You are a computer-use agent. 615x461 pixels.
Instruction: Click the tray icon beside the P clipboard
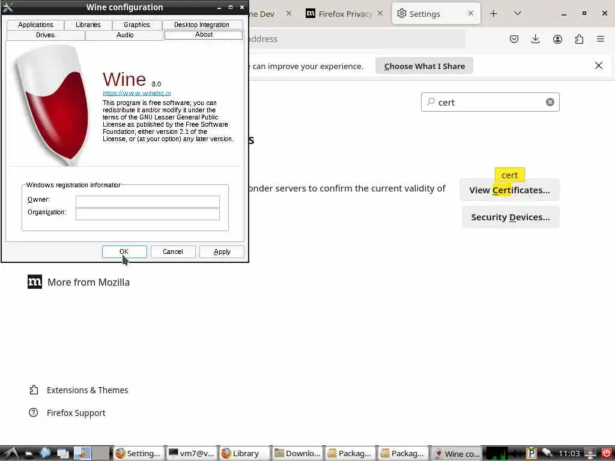[548, 453]
